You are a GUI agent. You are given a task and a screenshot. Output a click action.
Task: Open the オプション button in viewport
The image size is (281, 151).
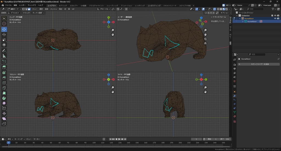coord(224,13)
